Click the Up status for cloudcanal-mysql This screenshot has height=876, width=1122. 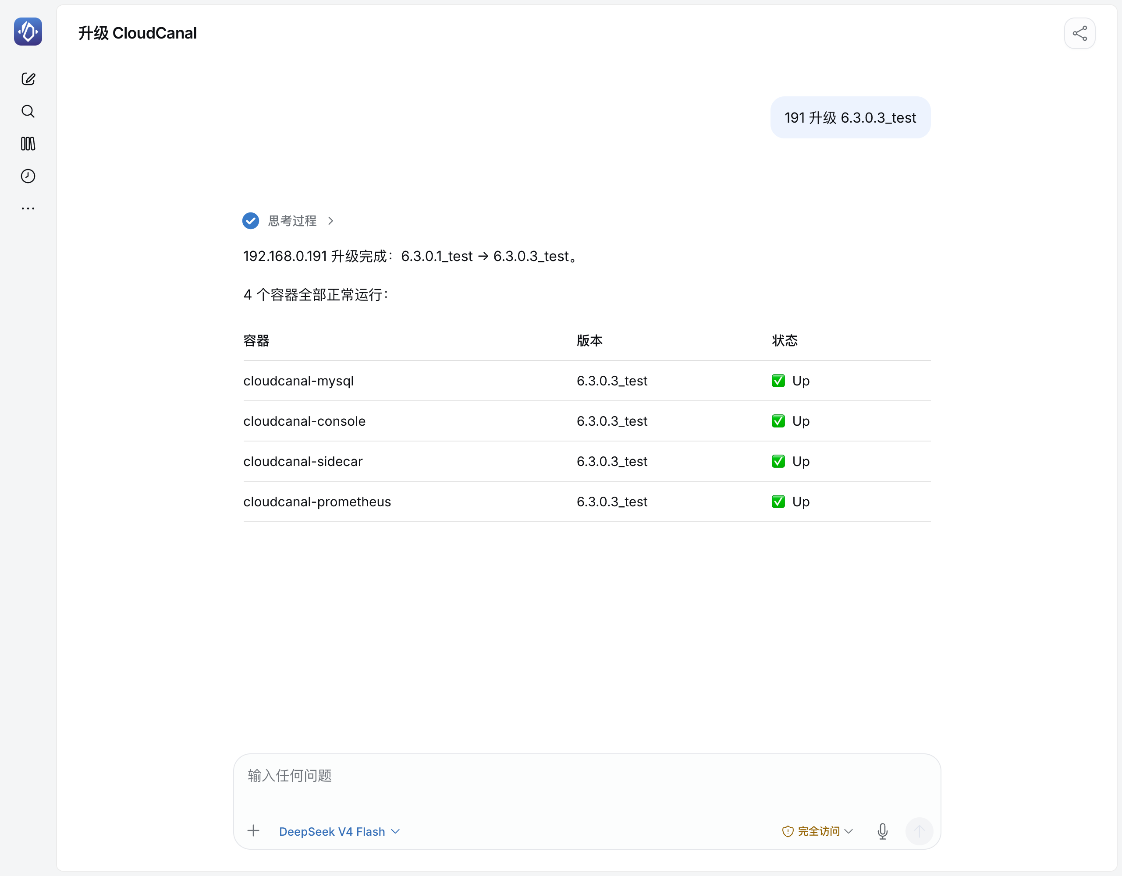791,381
